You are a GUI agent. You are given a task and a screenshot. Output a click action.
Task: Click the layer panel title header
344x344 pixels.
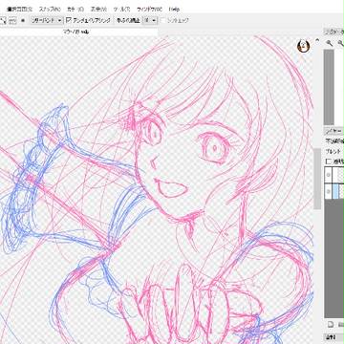(333, 131)
